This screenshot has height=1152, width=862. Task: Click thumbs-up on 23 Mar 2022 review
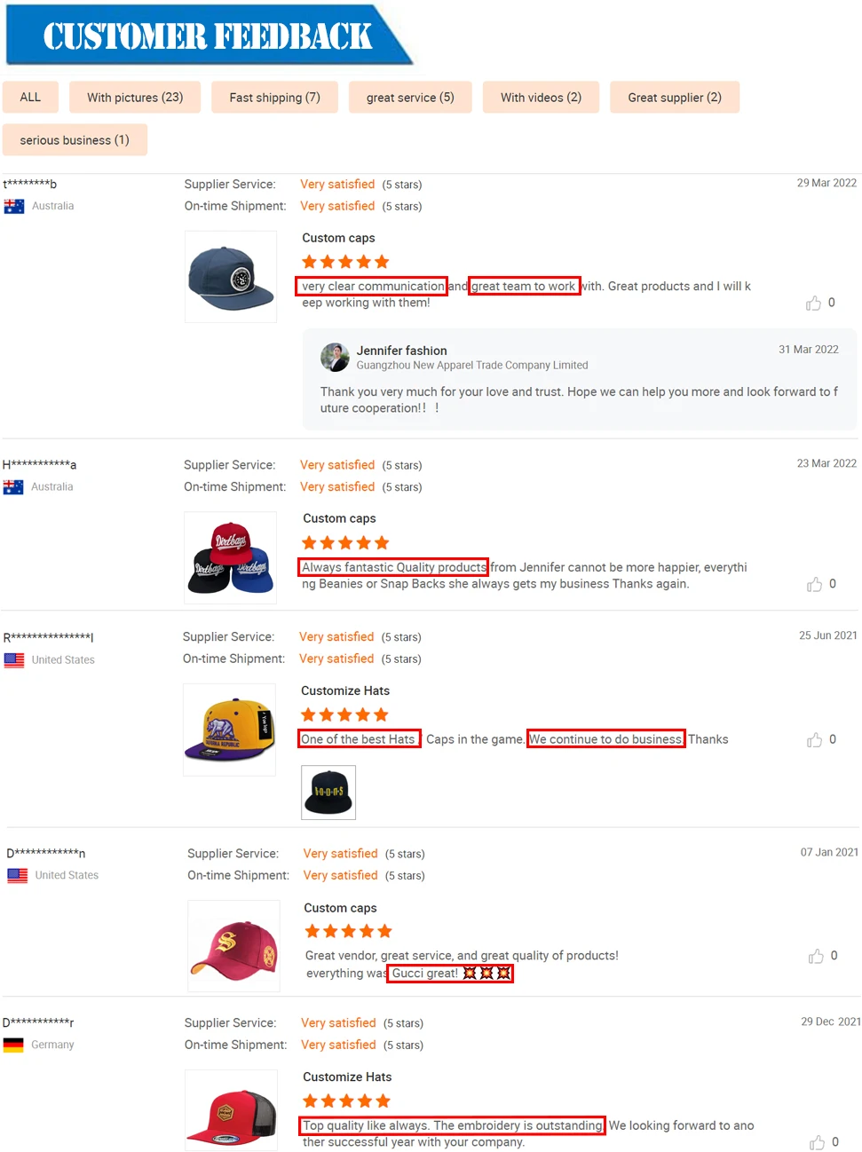pos(814,584)
